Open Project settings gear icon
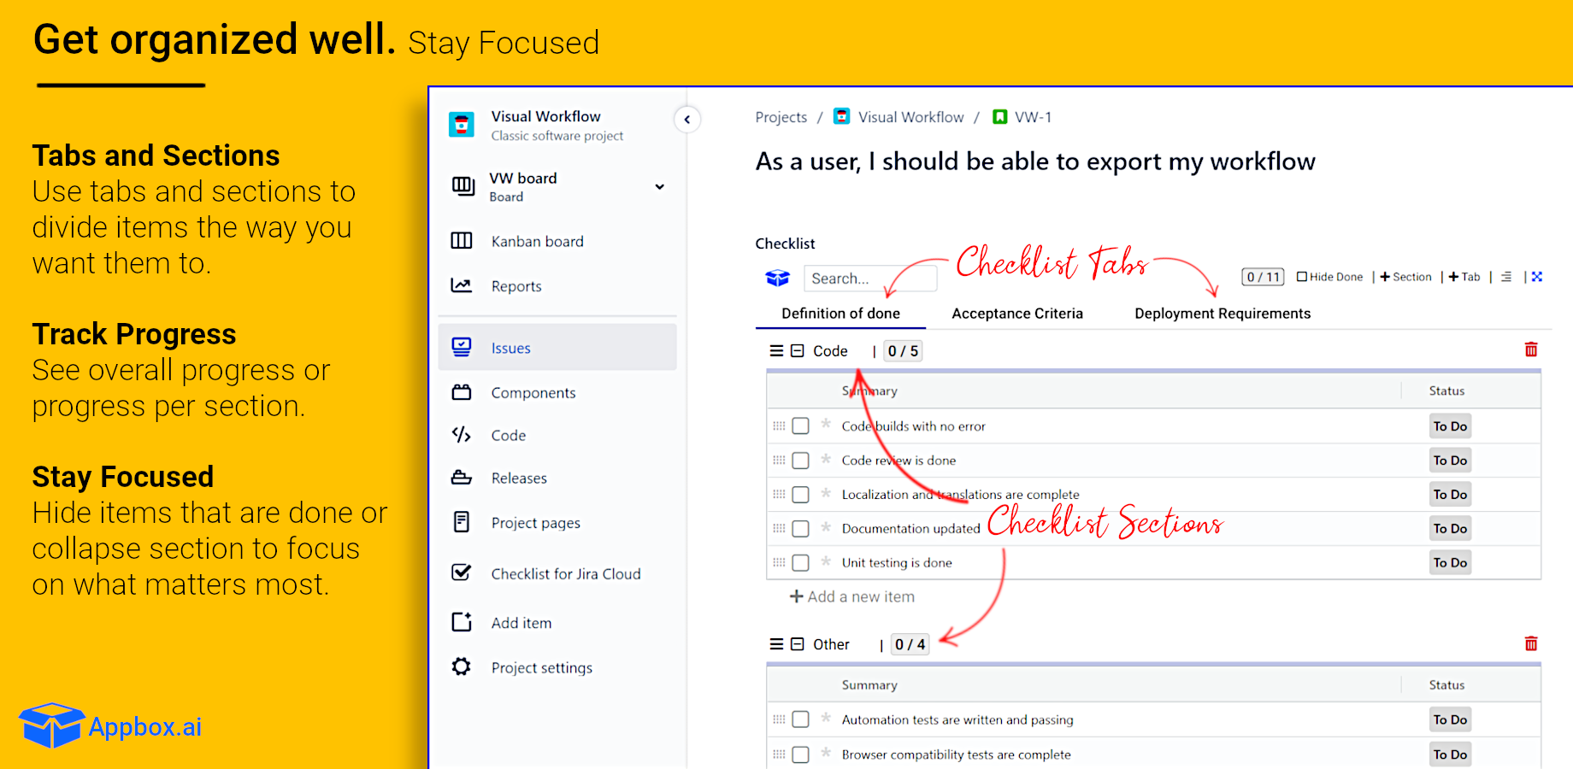The height and width of the screenshot is (769, 1573). 462,666
